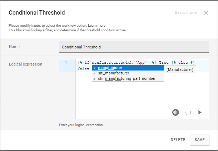Click the audio waveform icon in editor
Viewport: 218px width, 151px height.
coord(175,112)
